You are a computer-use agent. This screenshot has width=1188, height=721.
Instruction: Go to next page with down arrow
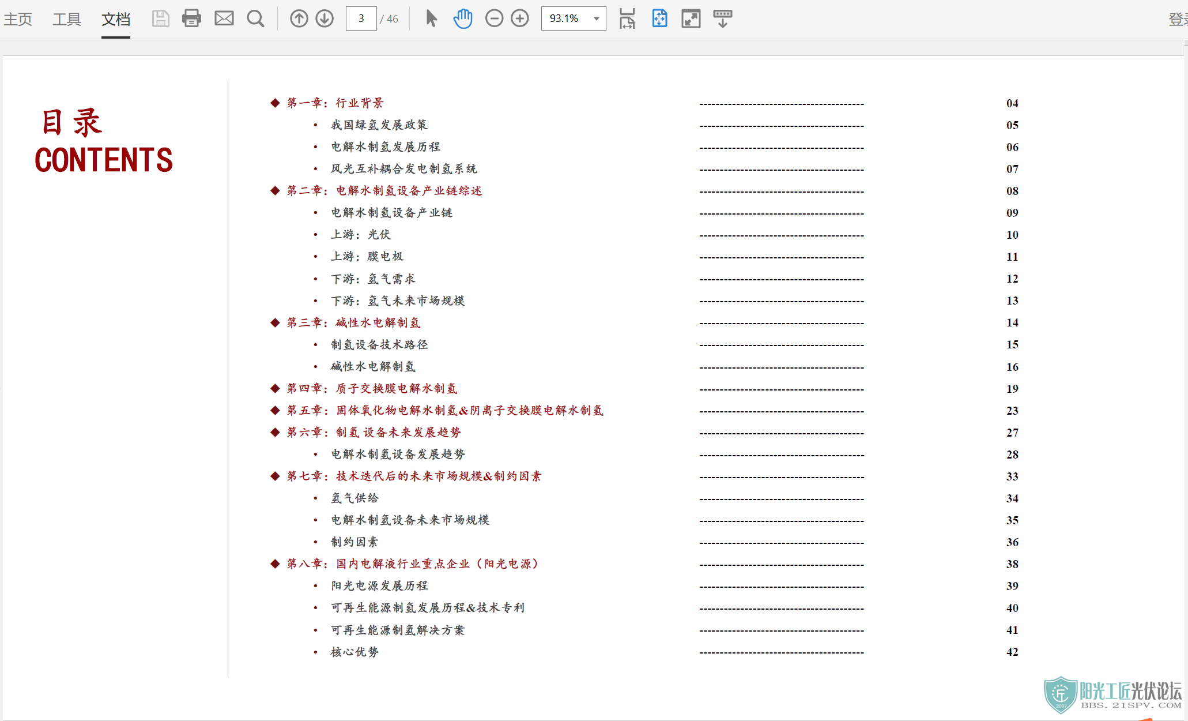(325, 19)
